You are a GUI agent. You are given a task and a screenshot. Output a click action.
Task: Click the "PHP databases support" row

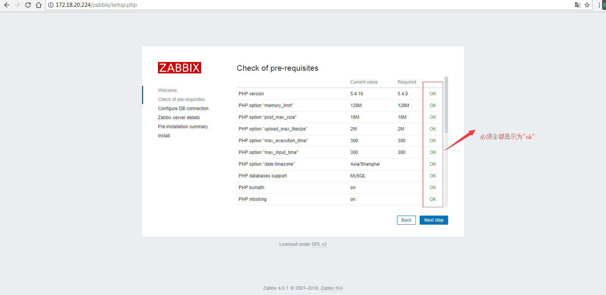[x=340, y=176]
